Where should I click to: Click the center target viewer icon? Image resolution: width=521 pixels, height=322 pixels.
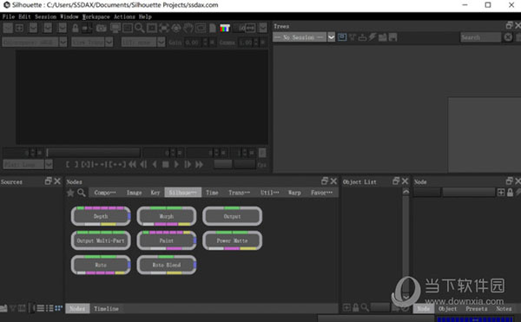(176, 29)
